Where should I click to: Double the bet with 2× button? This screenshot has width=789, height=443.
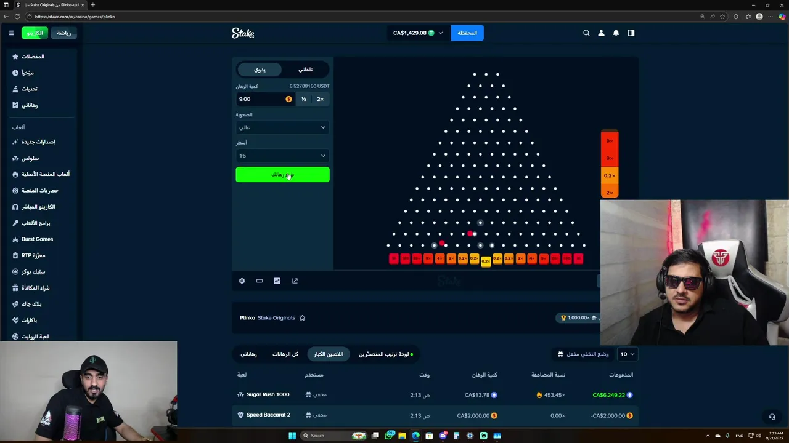pyautogui.click(x=321, y=99)
